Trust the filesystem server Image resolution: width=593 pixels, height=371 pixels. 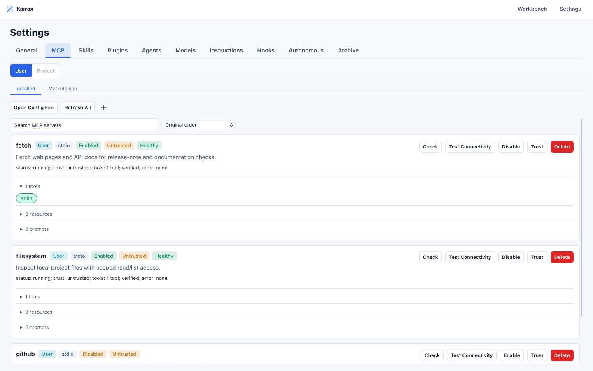pyautogui.click(x=537, y=257)
